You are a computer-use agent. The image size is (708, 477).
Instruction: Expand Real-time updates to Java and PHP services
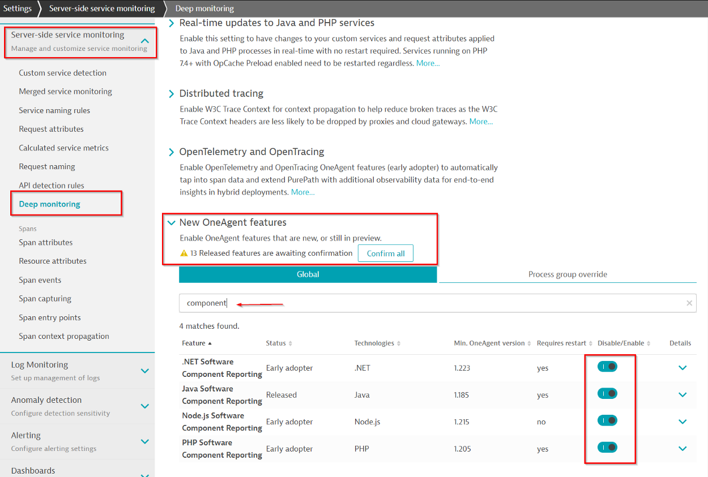click(171, 24)
